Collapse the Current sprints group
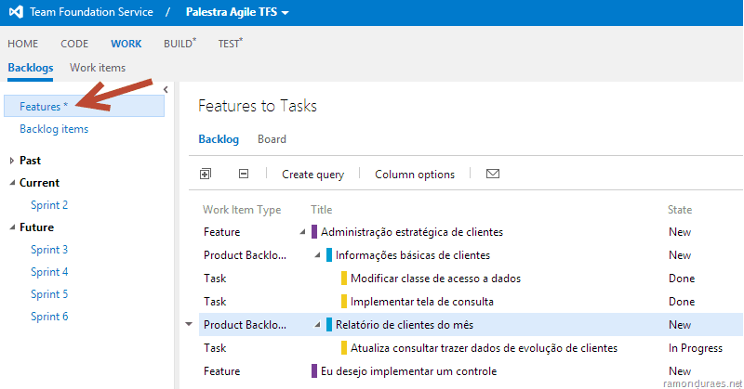Screen dimensions: 744x389 click(x=12, y=183)
